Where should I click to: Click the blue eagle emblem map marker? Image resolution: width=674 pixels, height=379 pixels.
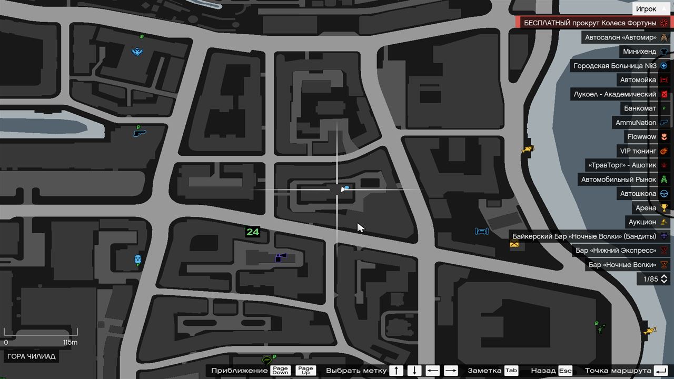point(138,52)
